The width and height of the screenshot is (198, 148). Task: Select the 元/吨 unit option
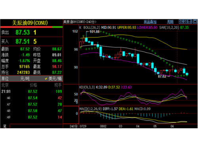pos(25,79)
